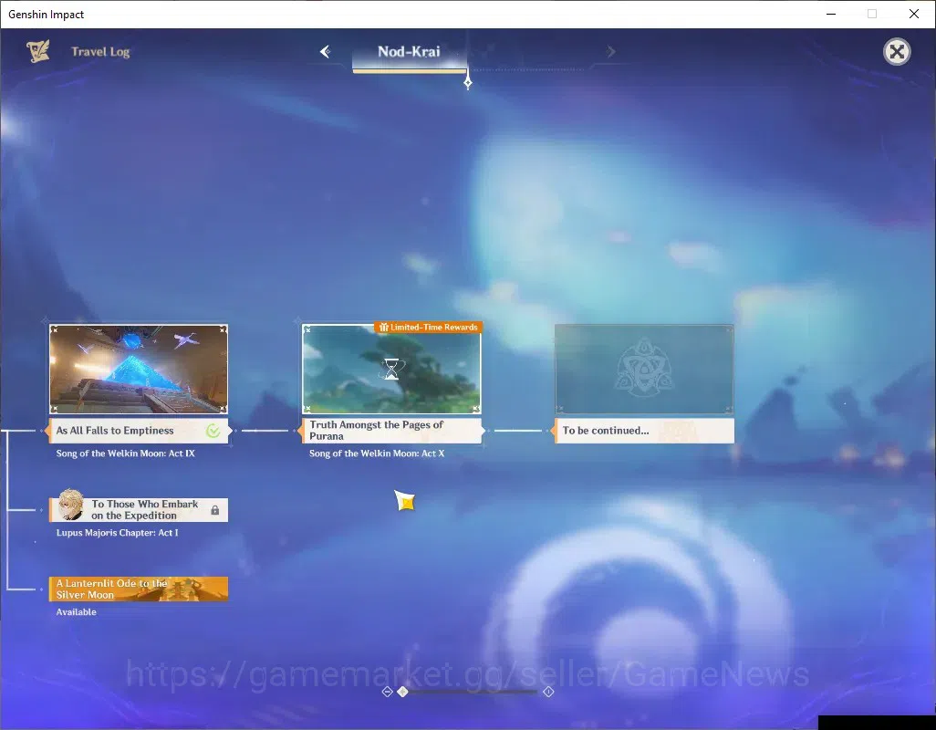The width and height of the screenshot is (936, 730).
Task: Click the lock icon on Lupus Majoris quest
Action: tap(215, 510)
